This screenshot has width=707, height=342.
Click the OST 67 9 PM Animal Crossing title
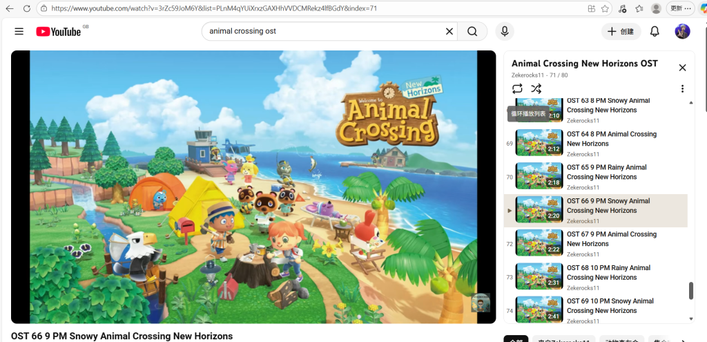pos(612,239)
